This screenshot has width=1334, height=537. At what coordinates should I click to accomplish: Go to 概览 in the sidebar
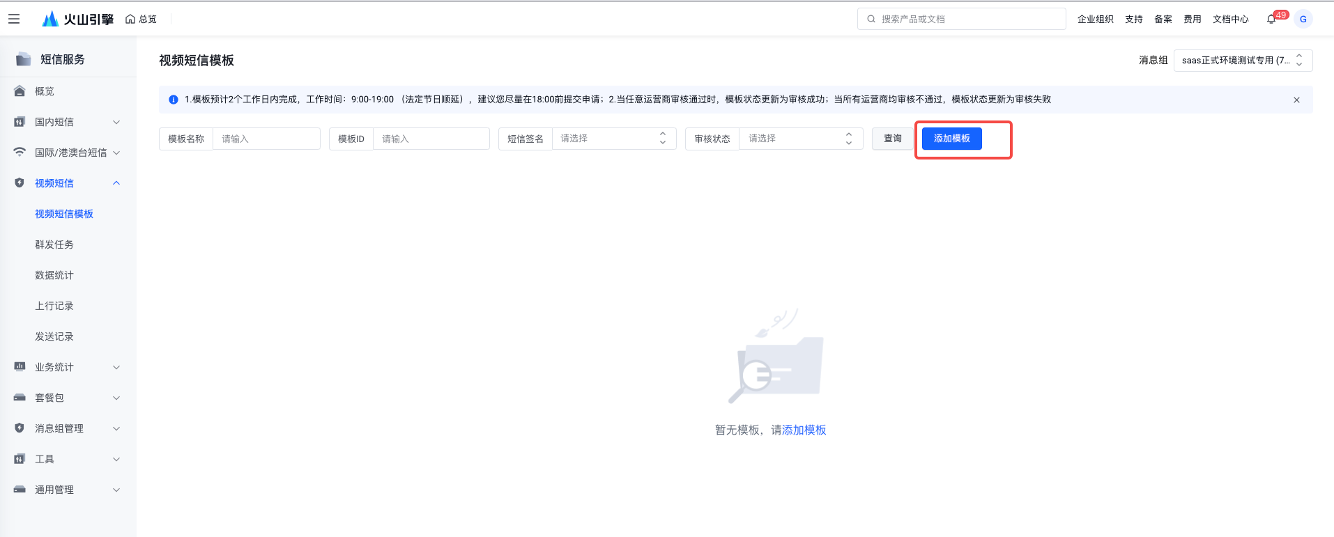coord(45,91)
